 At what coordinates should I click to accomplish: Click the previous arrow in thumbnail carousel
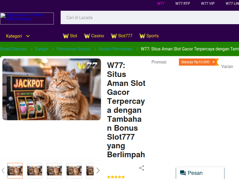3,171
